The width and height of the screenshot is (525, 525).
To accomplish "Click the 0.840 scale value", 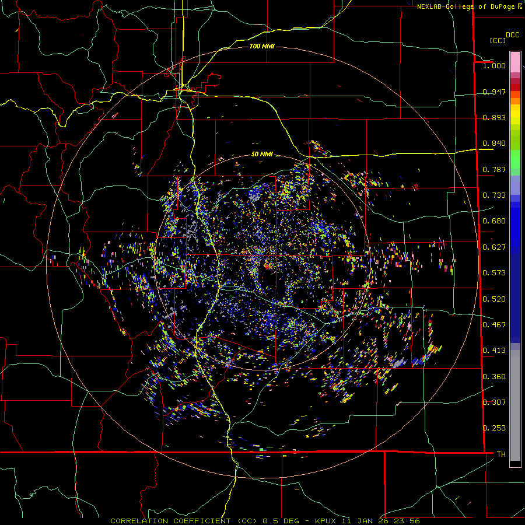I will point(494,143).
